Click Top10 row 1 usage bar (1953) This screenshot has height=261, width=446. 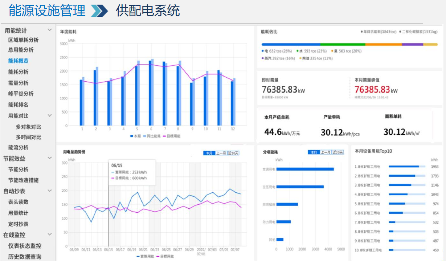pyautogui.click(x=407, y=167)
